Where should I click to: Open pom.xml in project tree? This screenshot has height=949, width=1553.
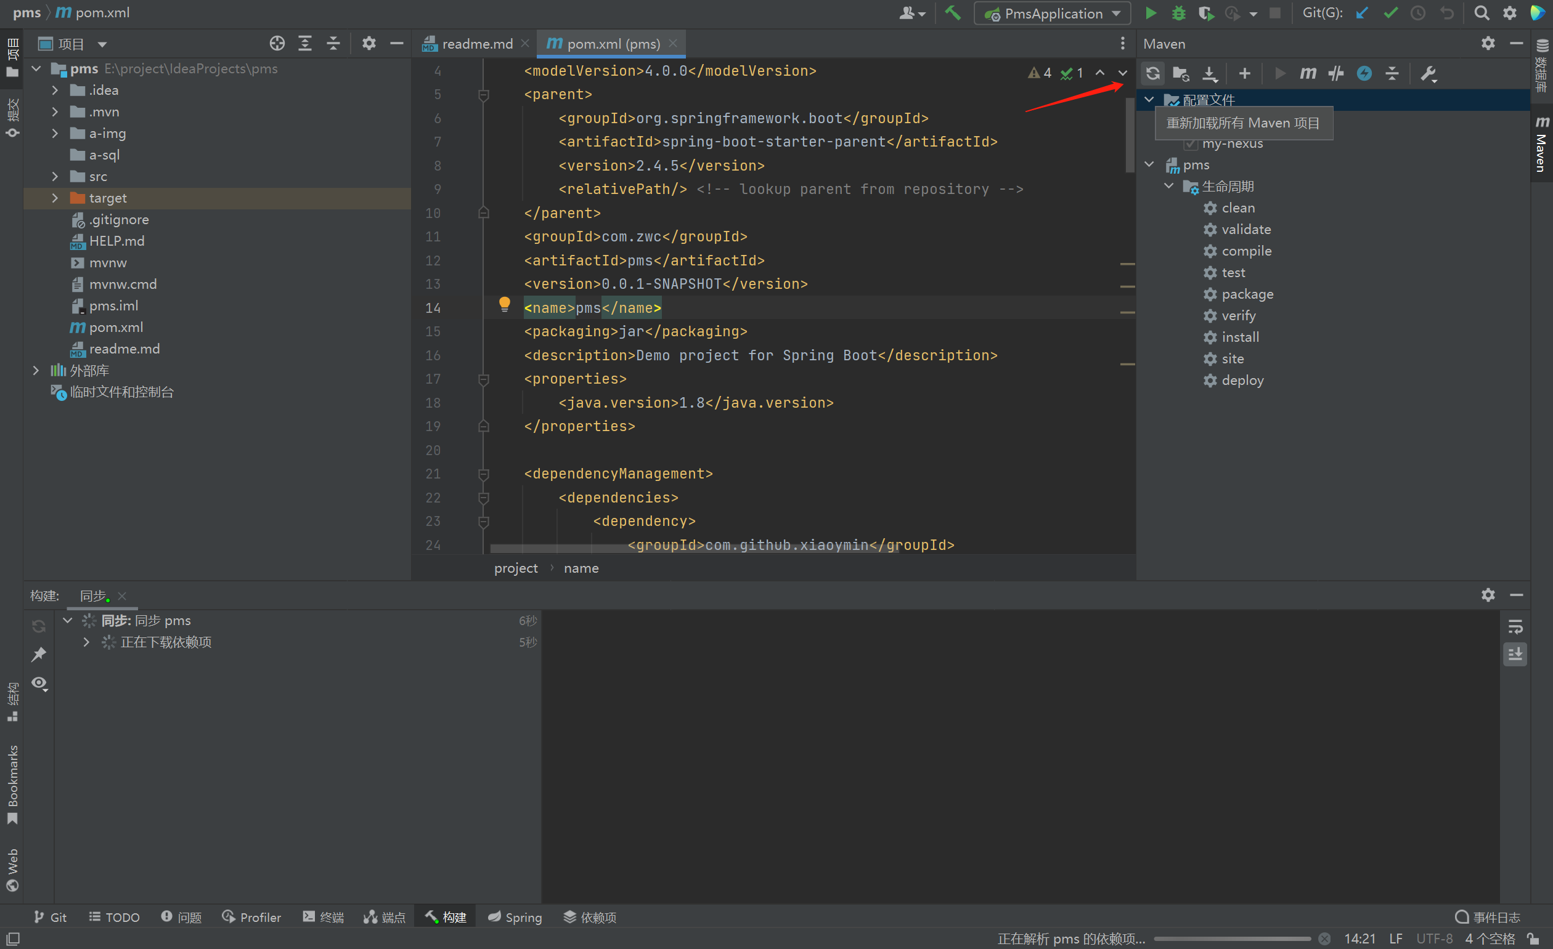115,327
